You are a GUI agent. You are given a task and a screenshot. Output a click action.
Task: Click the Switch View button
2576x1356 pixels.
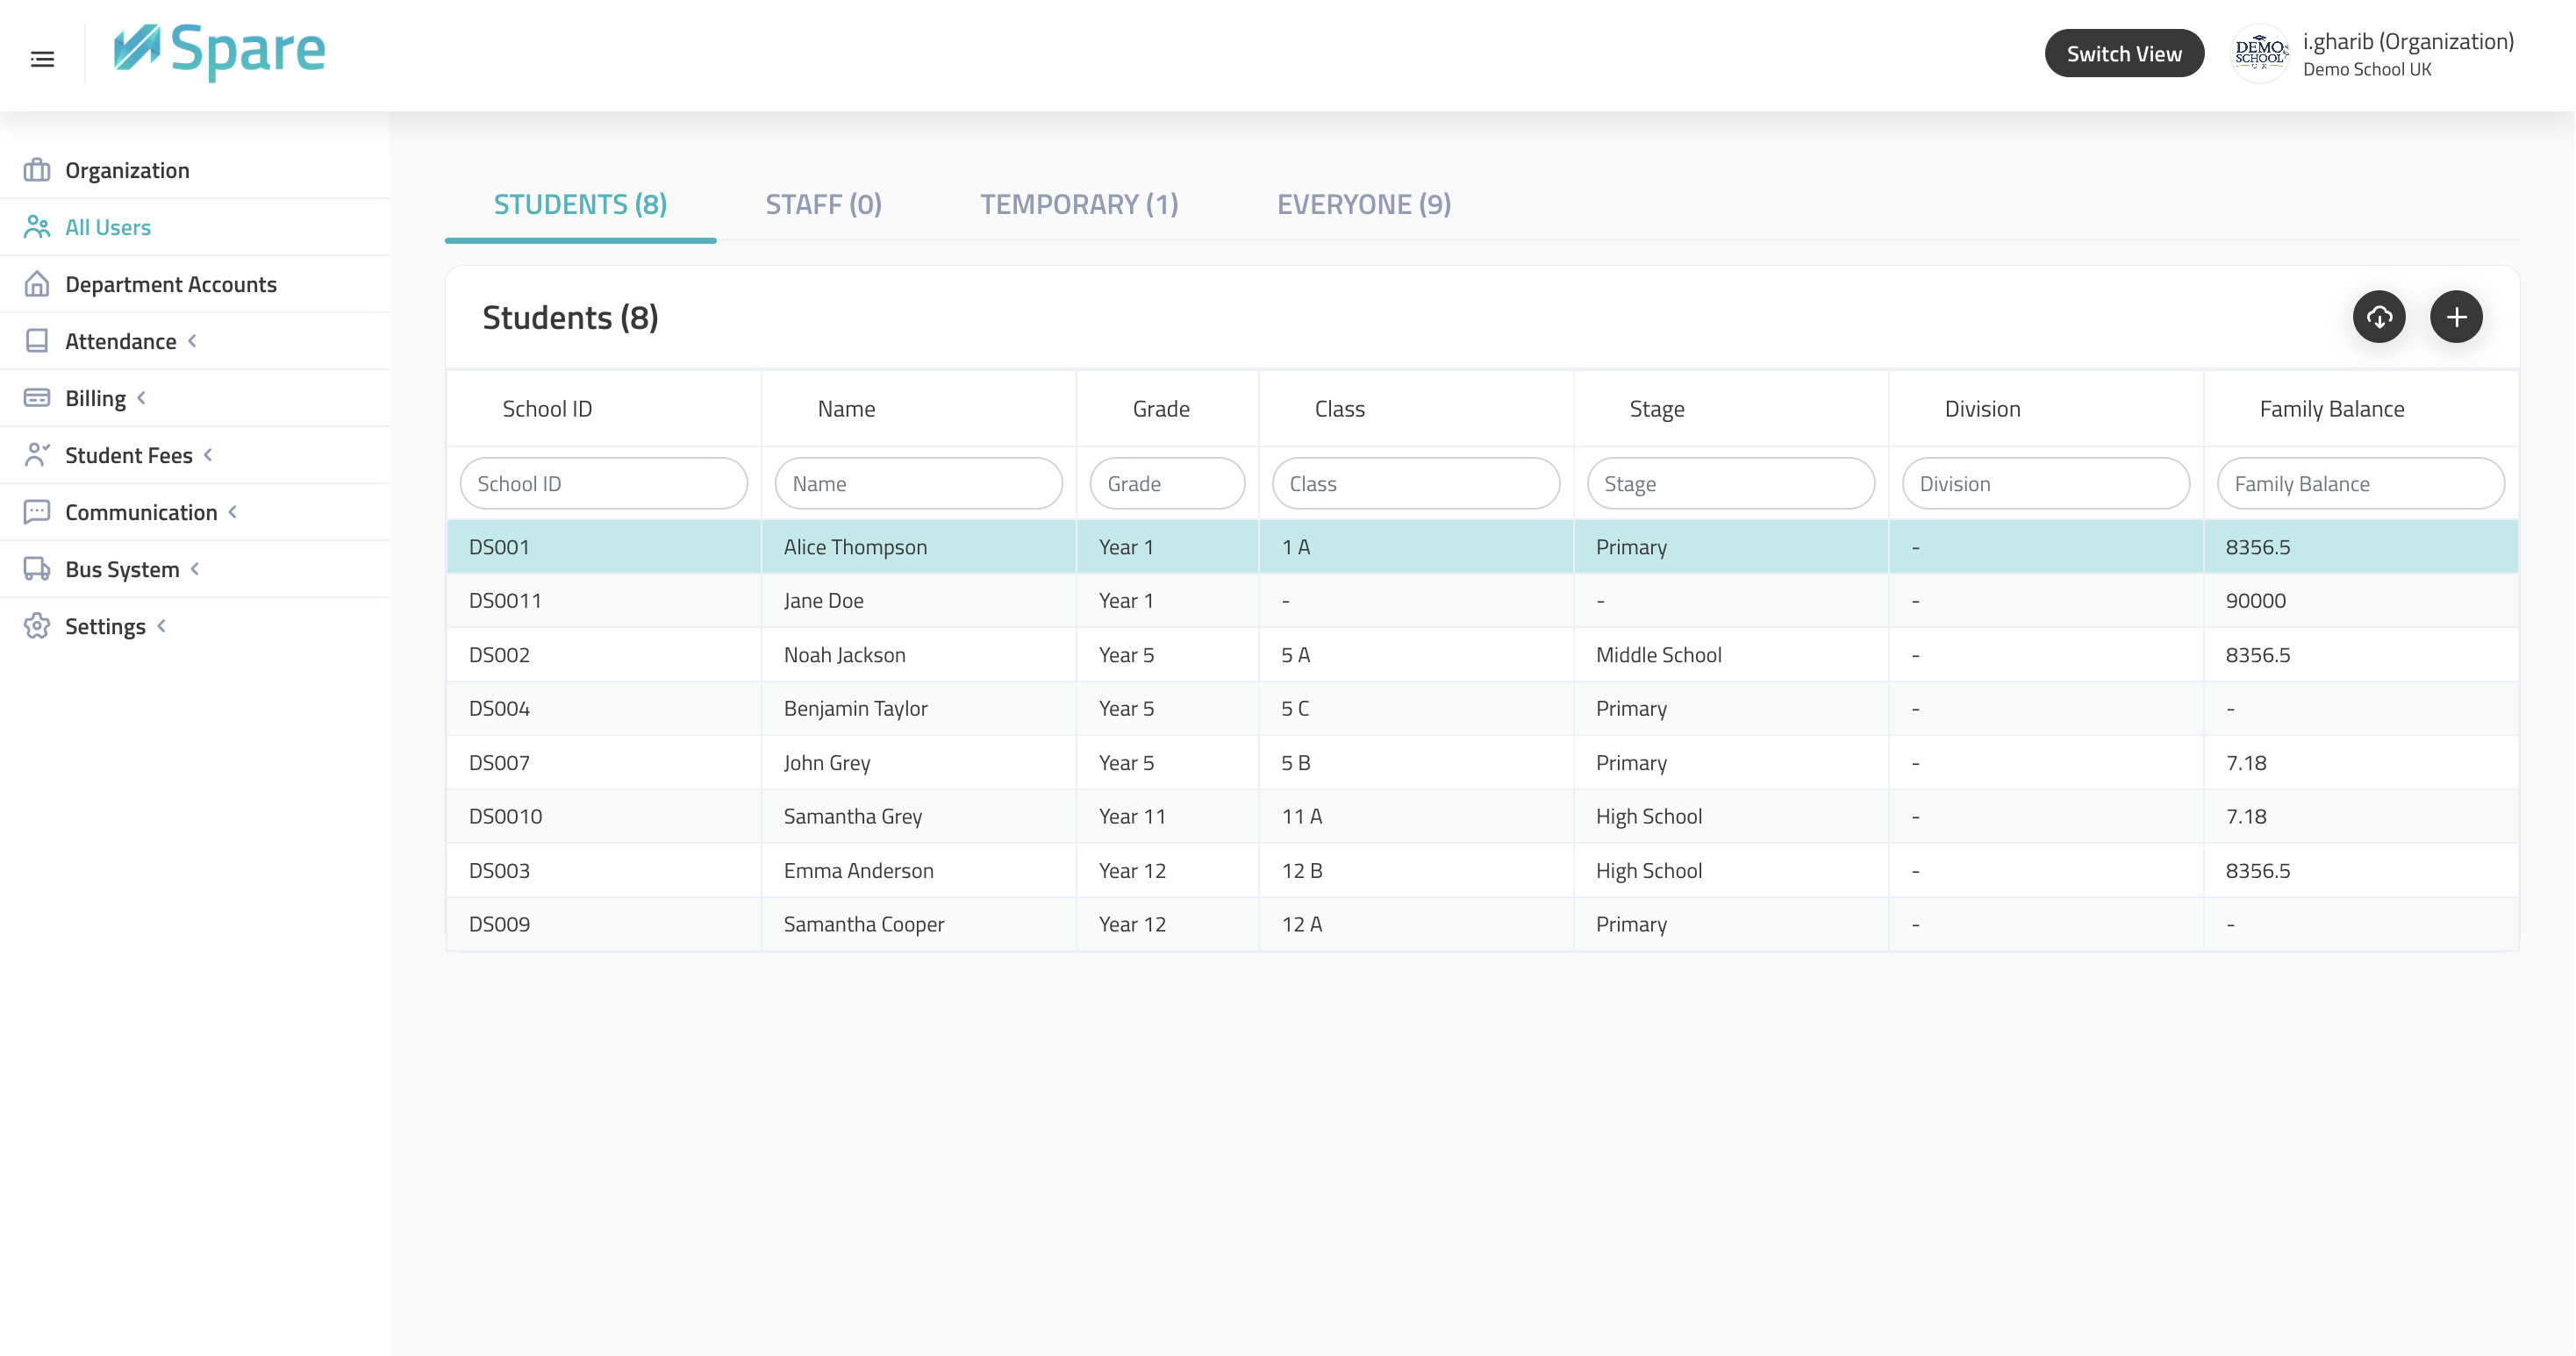coord(2124,54)
